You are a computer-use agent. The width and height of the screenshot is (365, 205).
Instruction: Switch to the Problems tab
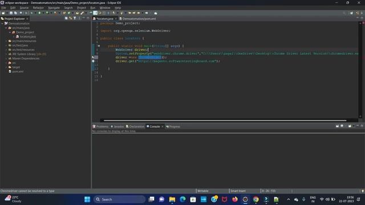(x=100, y=126)
